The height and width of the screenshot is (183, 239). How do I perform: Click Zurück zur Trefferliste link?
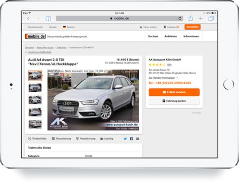click(40, 52)
